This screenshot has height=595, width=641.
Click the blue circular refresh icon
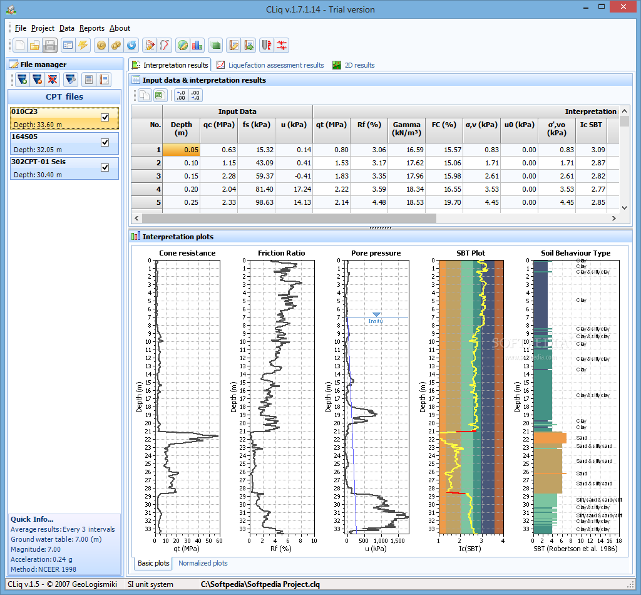pos(131,45)
